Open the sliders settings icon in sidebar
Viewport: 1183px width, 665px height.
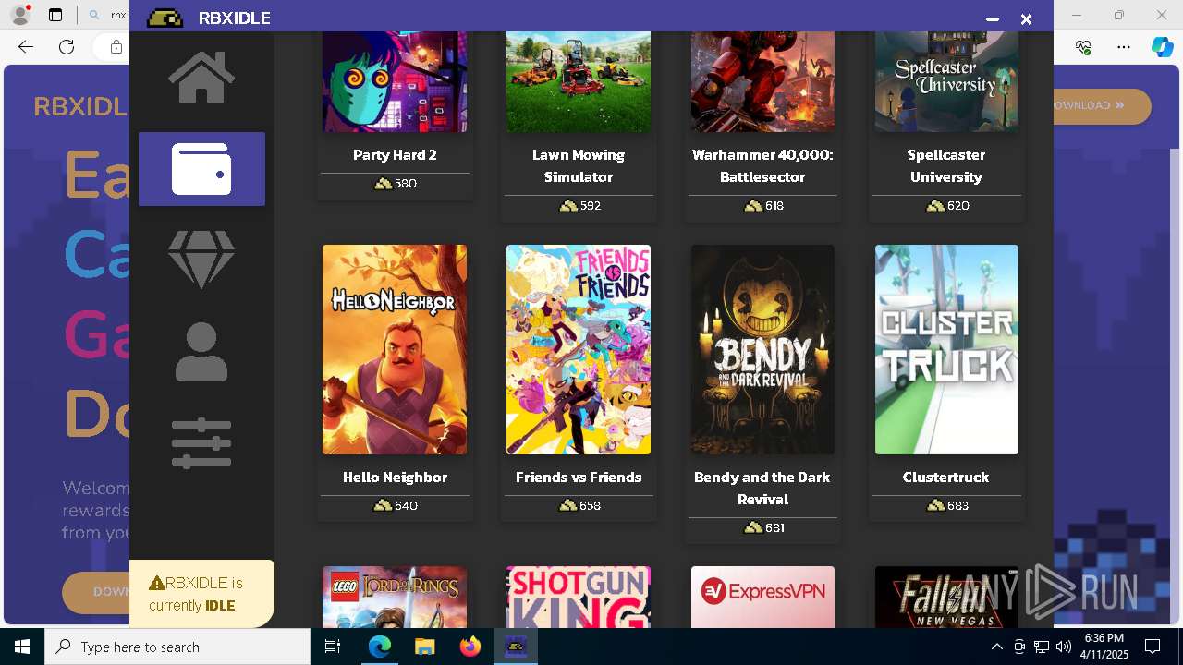pos(201,443)
